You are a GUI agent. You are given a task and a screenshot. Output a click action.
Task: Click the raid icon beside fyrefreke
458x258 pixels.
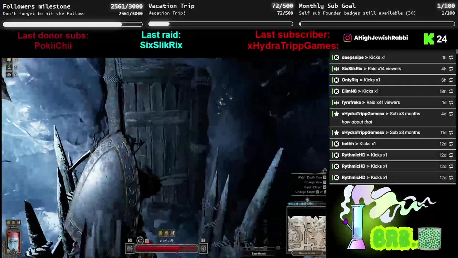pos(336,102)
